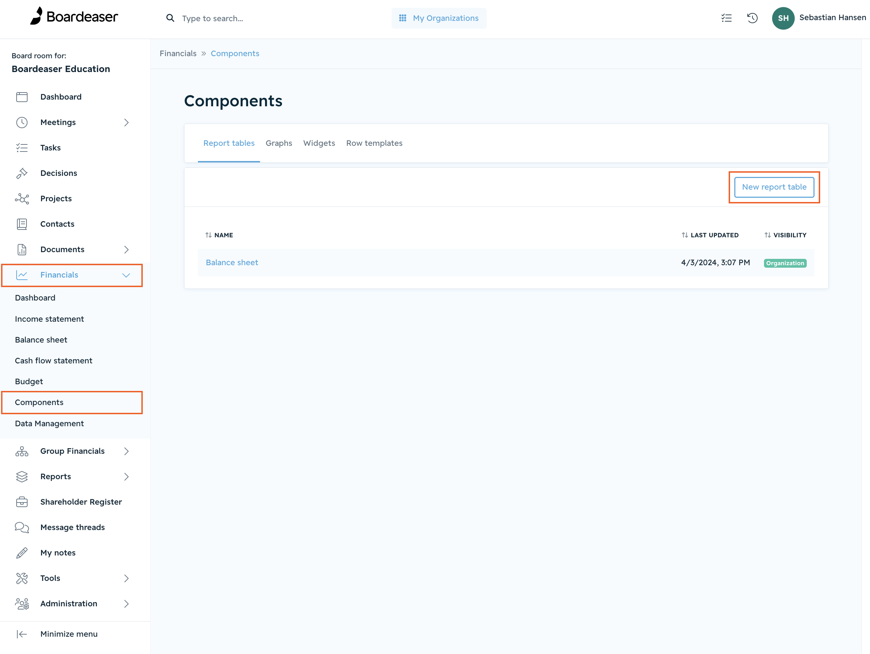Click the Documents file icon

[22, 250]
